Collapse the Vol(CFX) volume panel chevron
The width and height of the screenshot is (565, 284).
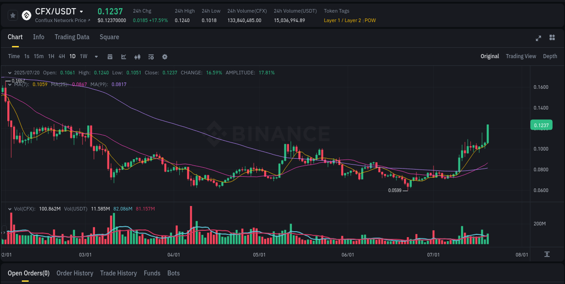[x=9, y=209]
